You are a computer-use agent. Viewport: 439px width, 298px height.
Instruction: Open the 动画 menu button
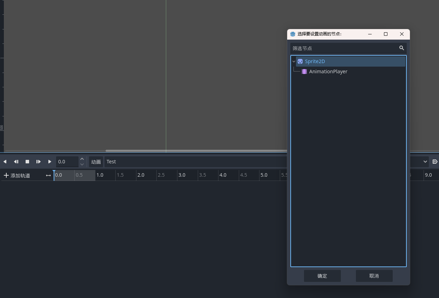coord(96,162)
